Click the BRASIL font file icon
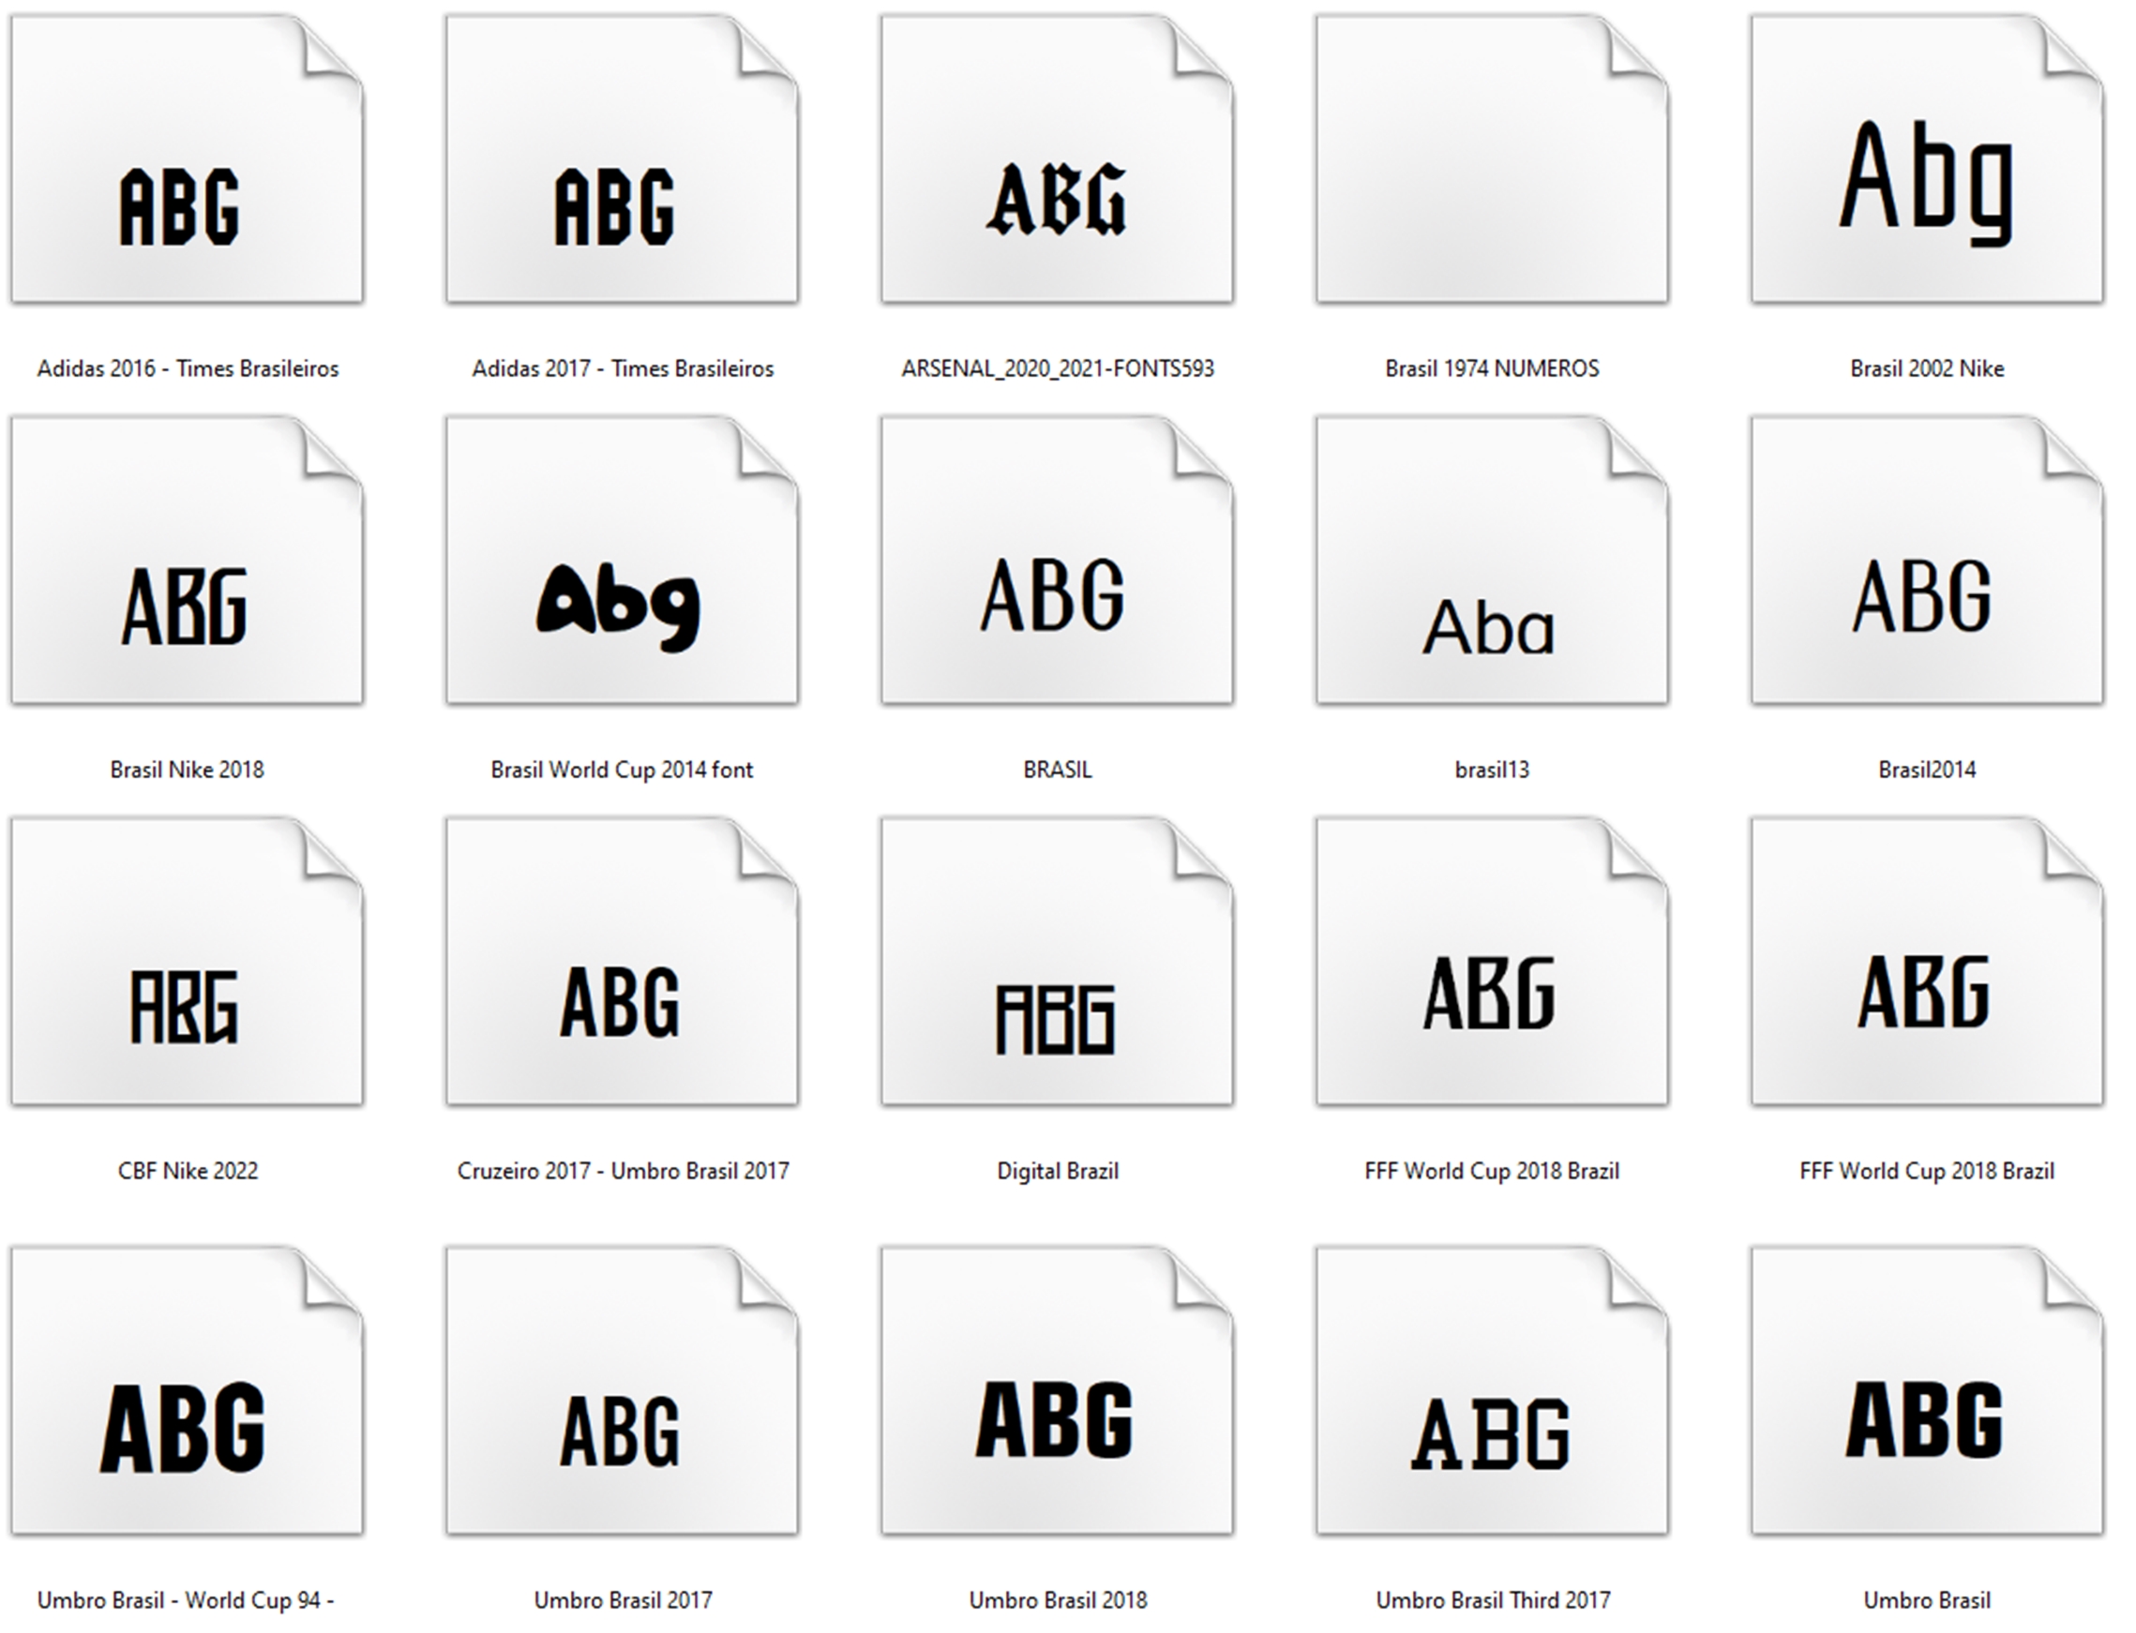The height and width of the screenshot is (1633, 2136). point(1057,562)
